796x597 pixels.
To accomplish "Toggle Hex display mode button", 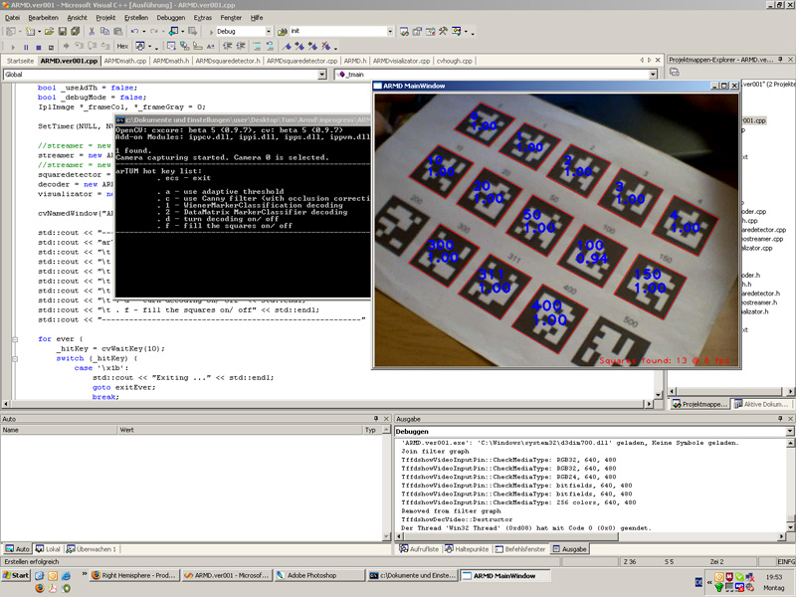I will [122, 46].
